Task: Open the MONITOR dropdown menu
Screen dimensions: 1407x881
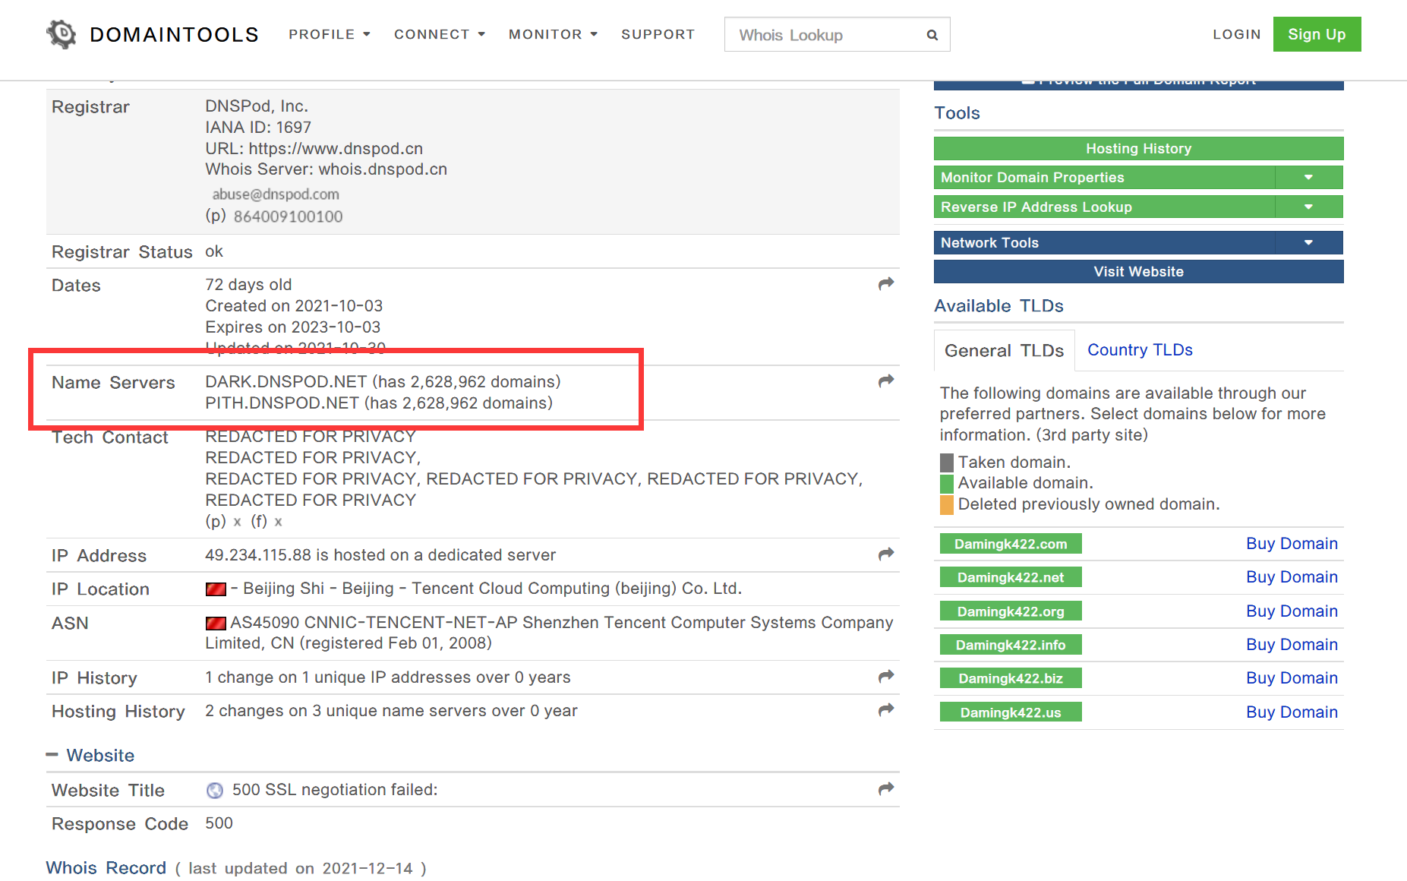Action: 553,34
